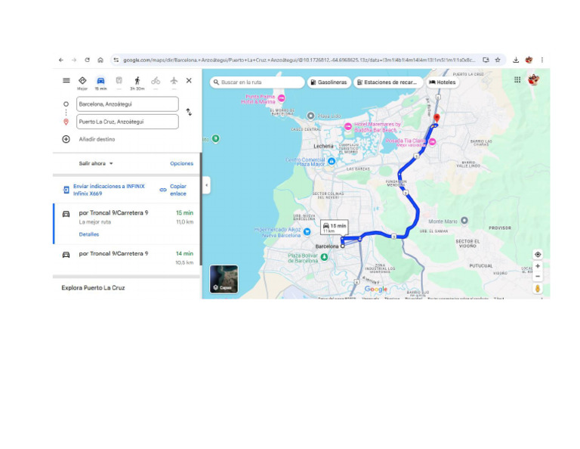The height and width of the screenshot is (449, 580).
Task: Click Posada Tia Clarita marker
Action: pos(433,142)
